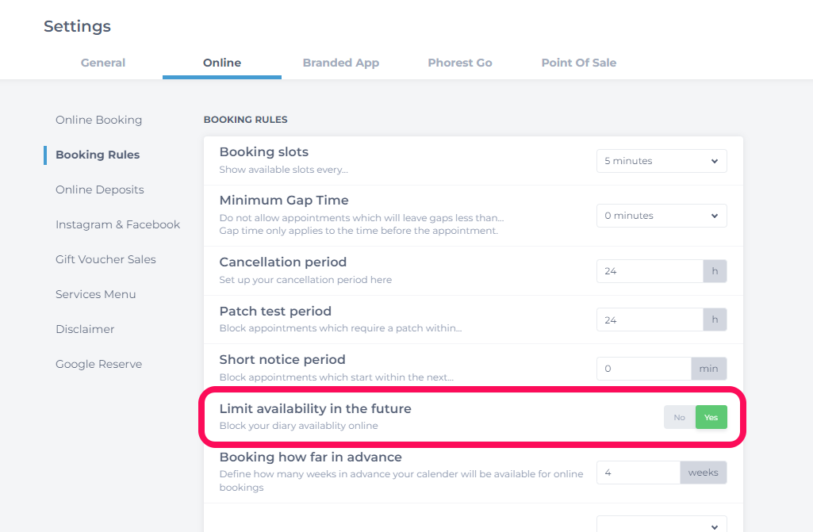This screenshot has width=813, height=532.
Task: Click the Booking how far weeks field
Action: pyautogui.click(x=639, y=473)
